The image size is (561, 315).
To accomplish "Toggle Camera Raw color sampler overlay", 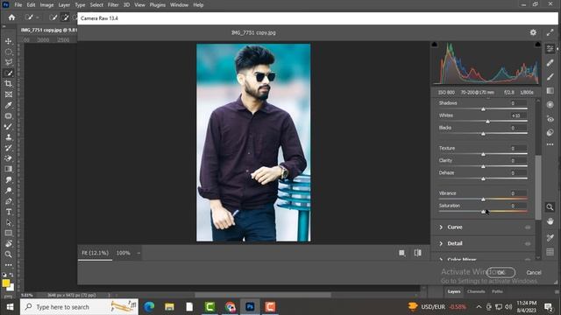I will point(550,237).
